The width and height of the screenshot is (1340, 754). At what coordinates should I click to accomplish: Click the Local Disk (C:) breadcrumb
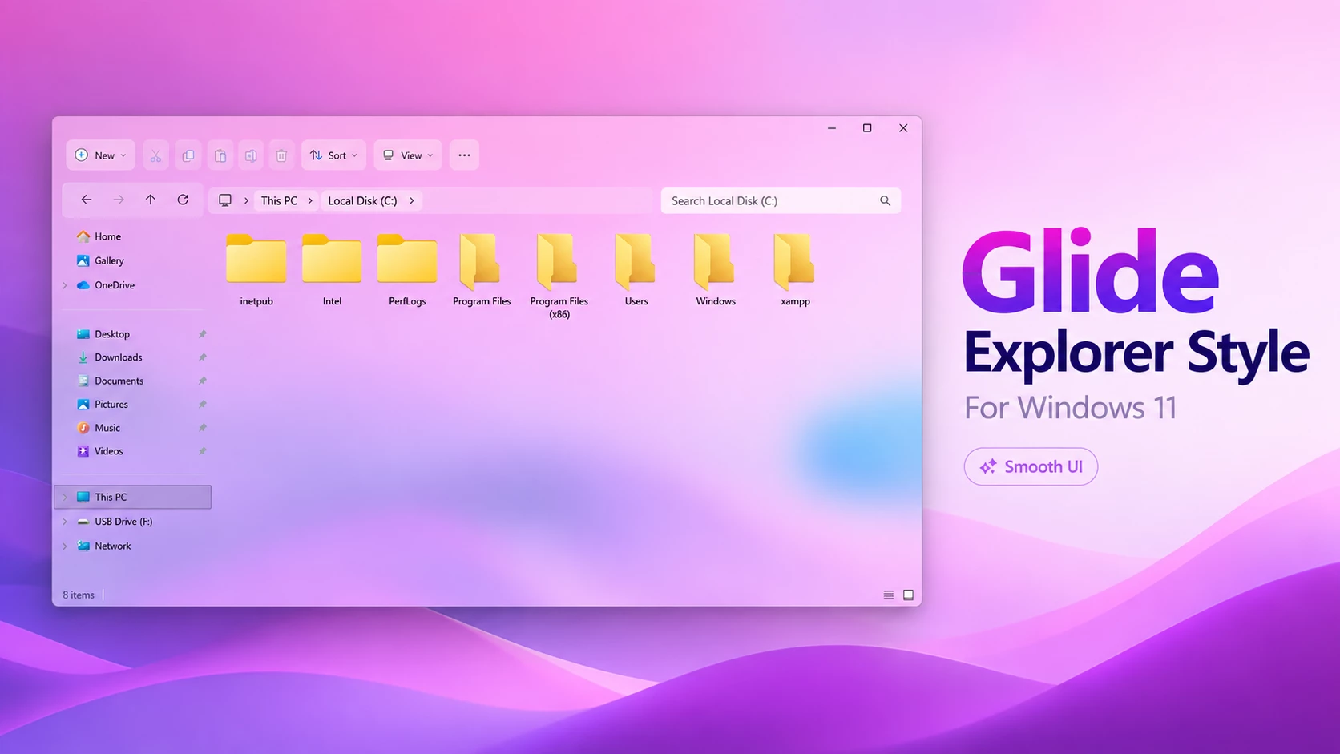coord(362,200)
